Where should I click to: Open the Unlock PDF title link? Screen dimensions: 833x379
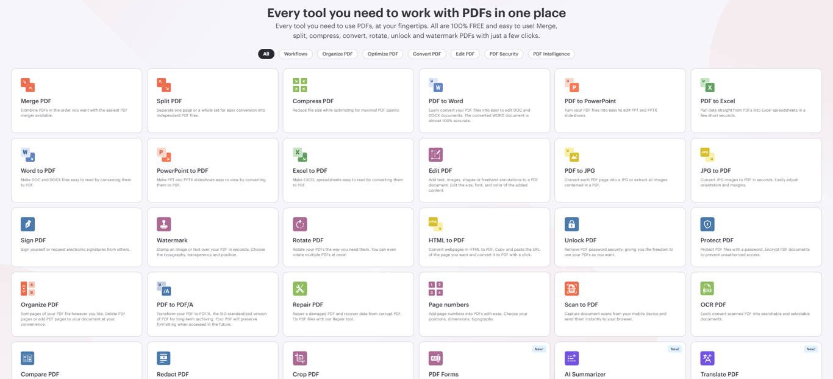[x=581, y=240]
